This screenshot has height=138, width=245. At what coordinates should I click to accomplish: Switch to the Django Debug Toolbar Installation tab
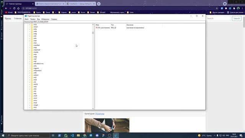click(81, 4)
